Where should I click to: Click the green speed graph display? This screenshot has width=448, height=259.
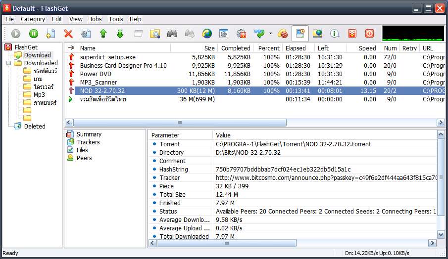(413, 34)
